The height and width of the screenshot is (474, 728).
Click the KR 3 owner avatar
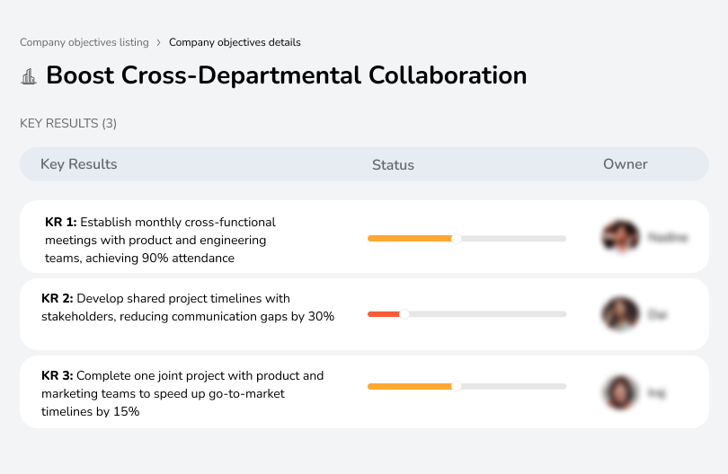click(x=620, y=392)
